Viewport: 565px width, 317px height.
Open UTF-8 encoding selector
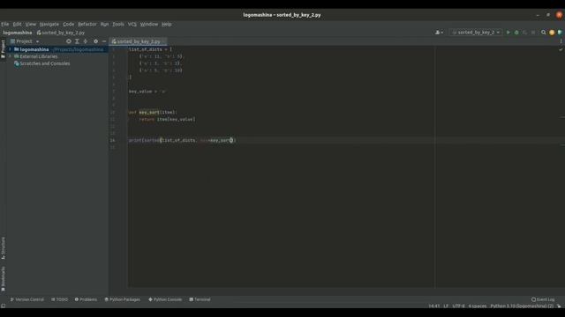(458, 306)
